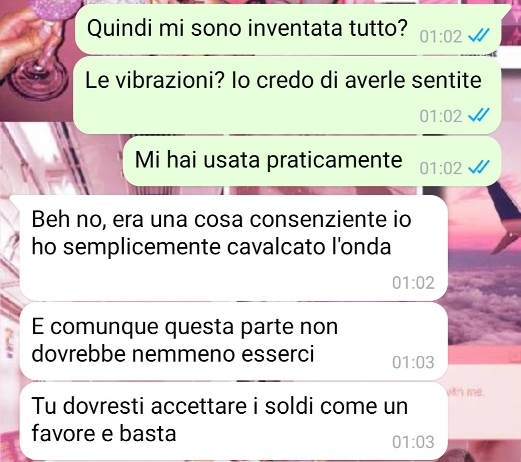
Task: Tap the 01:03 timestamp of 'favore e basta' message
Action: [413, 442]
